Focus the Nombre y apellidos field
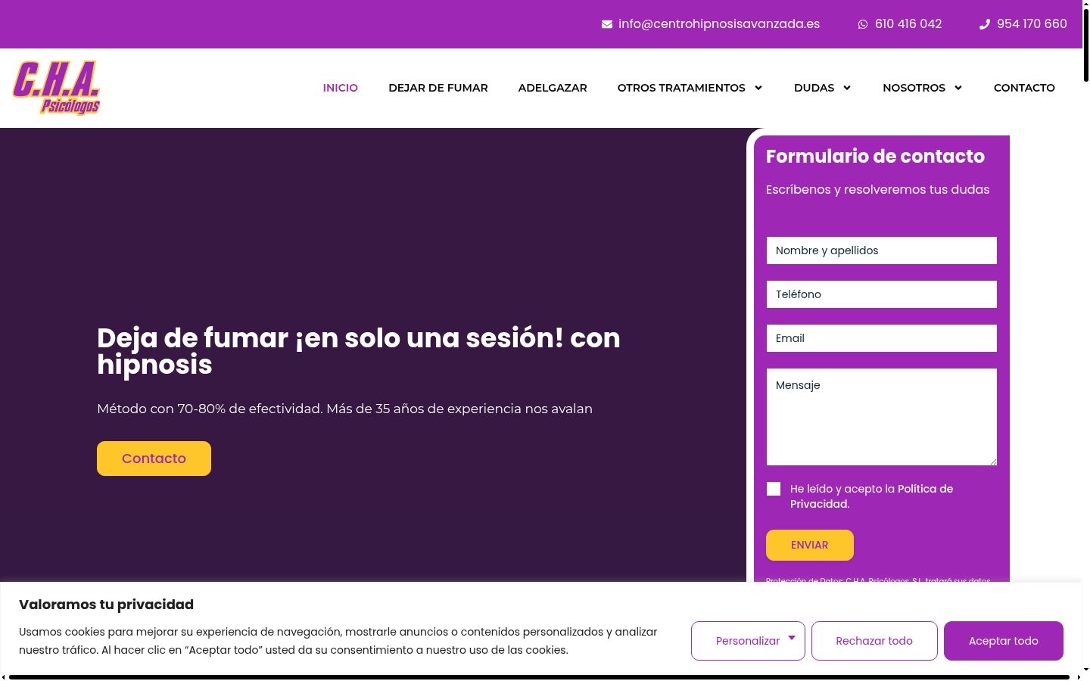 pos(882,250)
